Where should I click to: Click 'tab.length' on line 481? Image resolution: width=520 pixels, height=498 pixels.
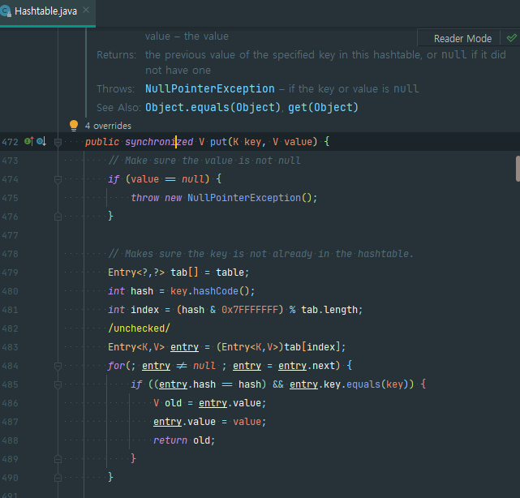(329, 310)
